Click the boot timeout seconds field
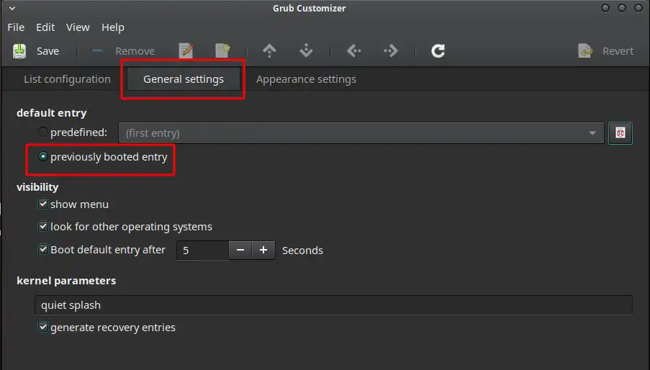This screenshot has width=650, height=370. 202,251
